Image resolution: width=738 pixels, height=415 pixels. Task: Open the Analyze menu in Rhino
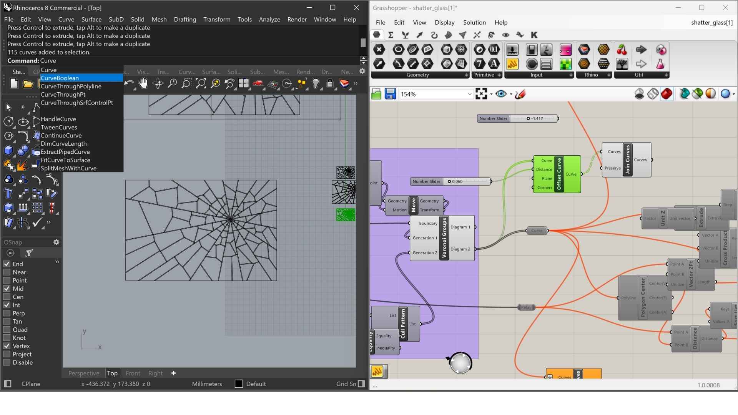[269, 19]
